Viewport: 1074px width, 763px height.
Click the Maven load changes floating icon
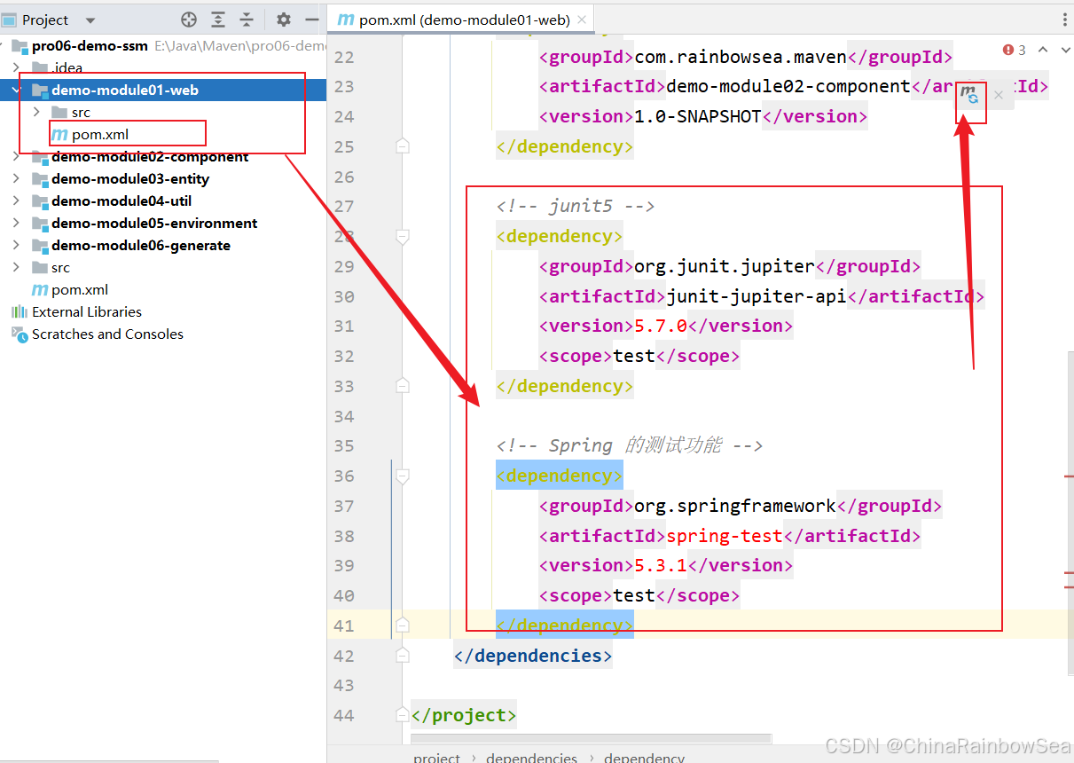point(971,94)
